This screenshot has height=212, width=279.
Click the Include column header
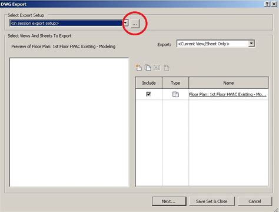click(149, 83)
